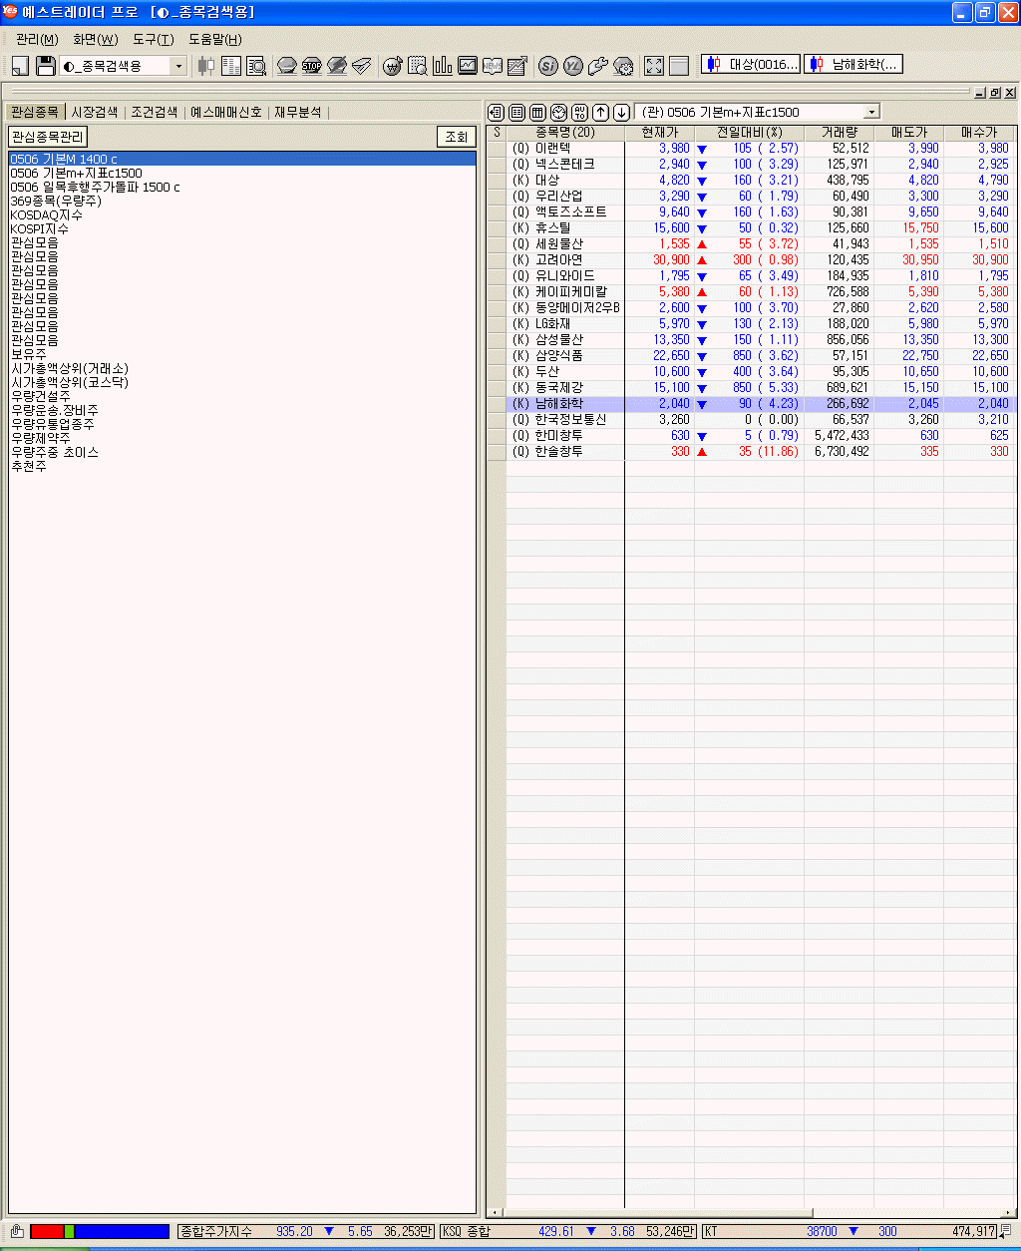
Task: Click the save floppy disk icon
Action: pos(46,66)
